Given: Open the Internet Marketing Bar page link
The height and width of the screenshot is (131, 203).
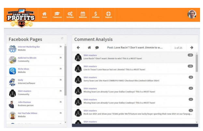Looking at the screenshot, I should [29, 47].
